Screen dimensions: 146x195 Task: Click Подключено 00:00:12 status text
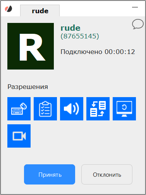coord(98,52)
